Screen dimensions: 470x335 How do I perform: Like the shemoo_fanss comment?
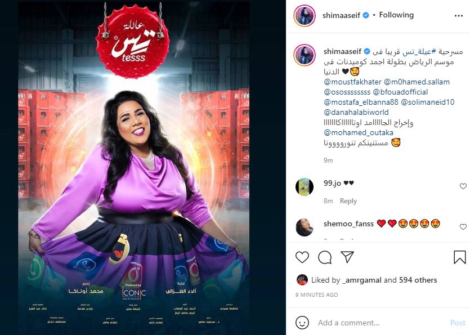pyautogui.click(x=463, y=227)
